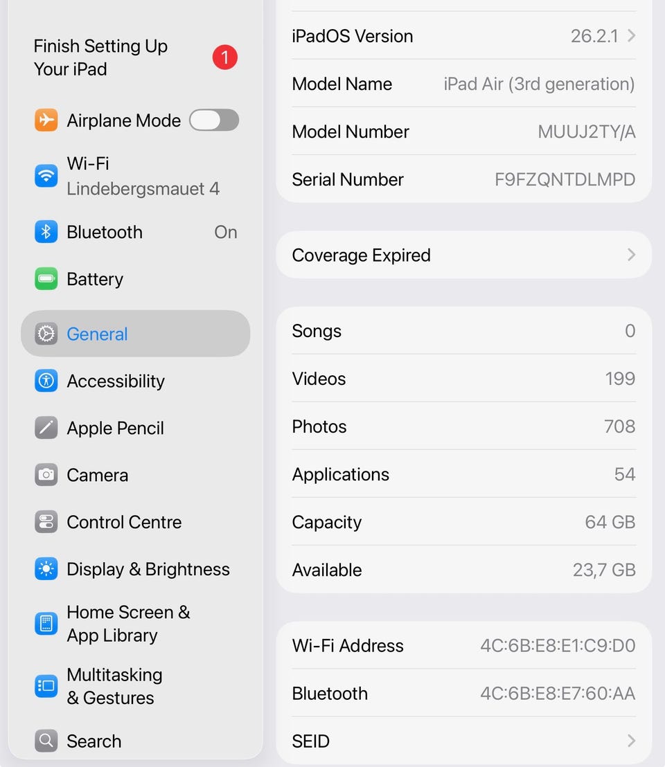This screenshot has height=767, width=665.
Task: Open Home Screen & App Library
Action: (x=136, y=624)
